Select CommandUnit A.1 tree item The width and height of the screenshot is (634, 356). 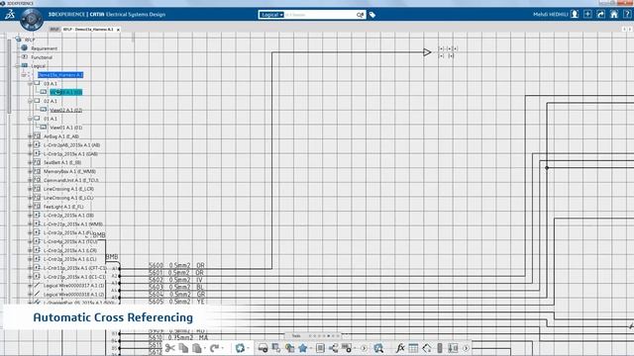(x=71, y=180)
